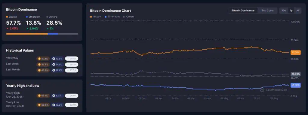Click the Ethereum icon in the Last Week row
Image resolution: width=308 pixels, height=115 pixels.
pos(54,64)
